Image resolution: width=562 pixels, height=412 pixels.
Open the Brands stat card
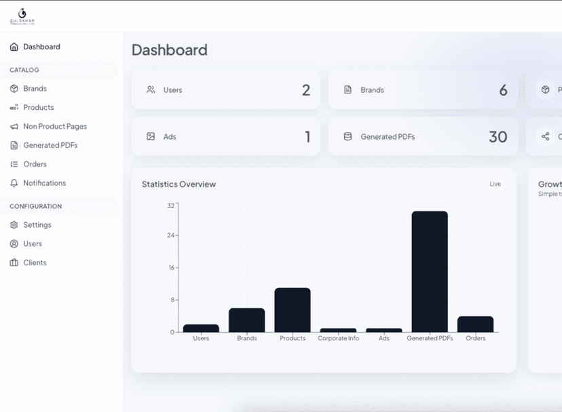(423, 90)
